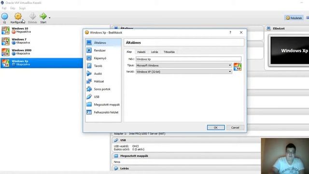Viewport: 309px width, 174px height.
Task: Start the VM with green arrow icon
Action: [x=43, y=16]
